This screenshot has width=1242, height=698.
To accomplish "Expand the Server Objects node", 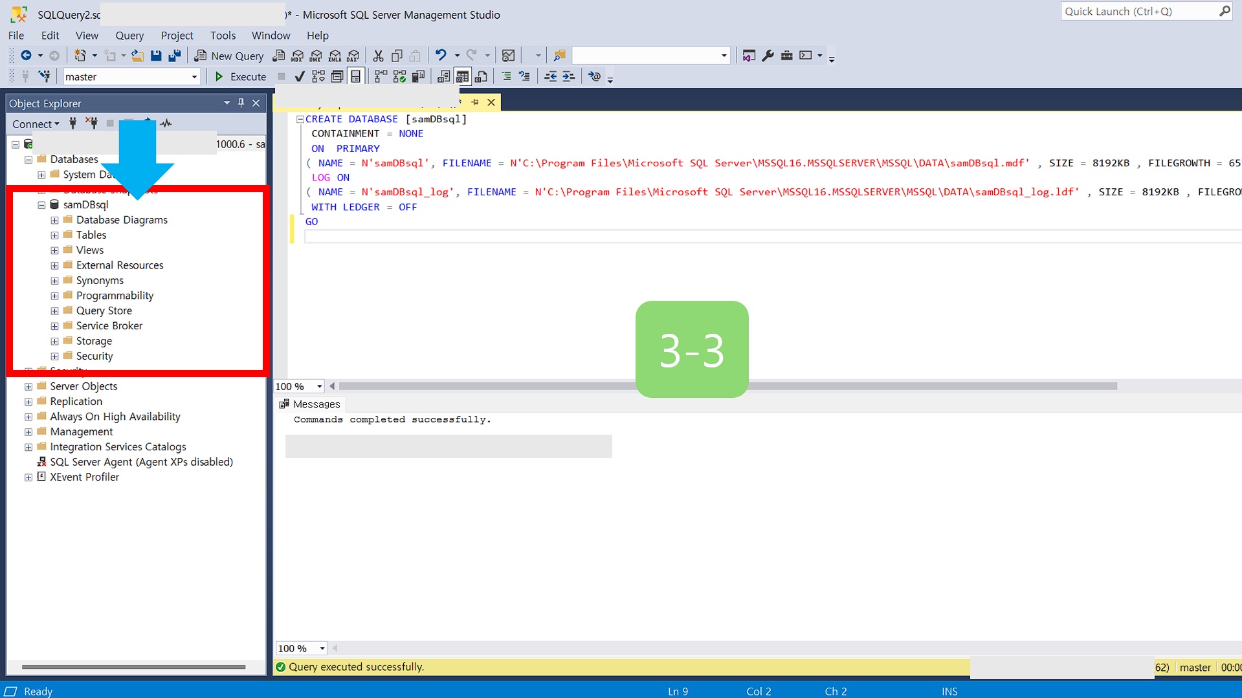I will point(28,386).
